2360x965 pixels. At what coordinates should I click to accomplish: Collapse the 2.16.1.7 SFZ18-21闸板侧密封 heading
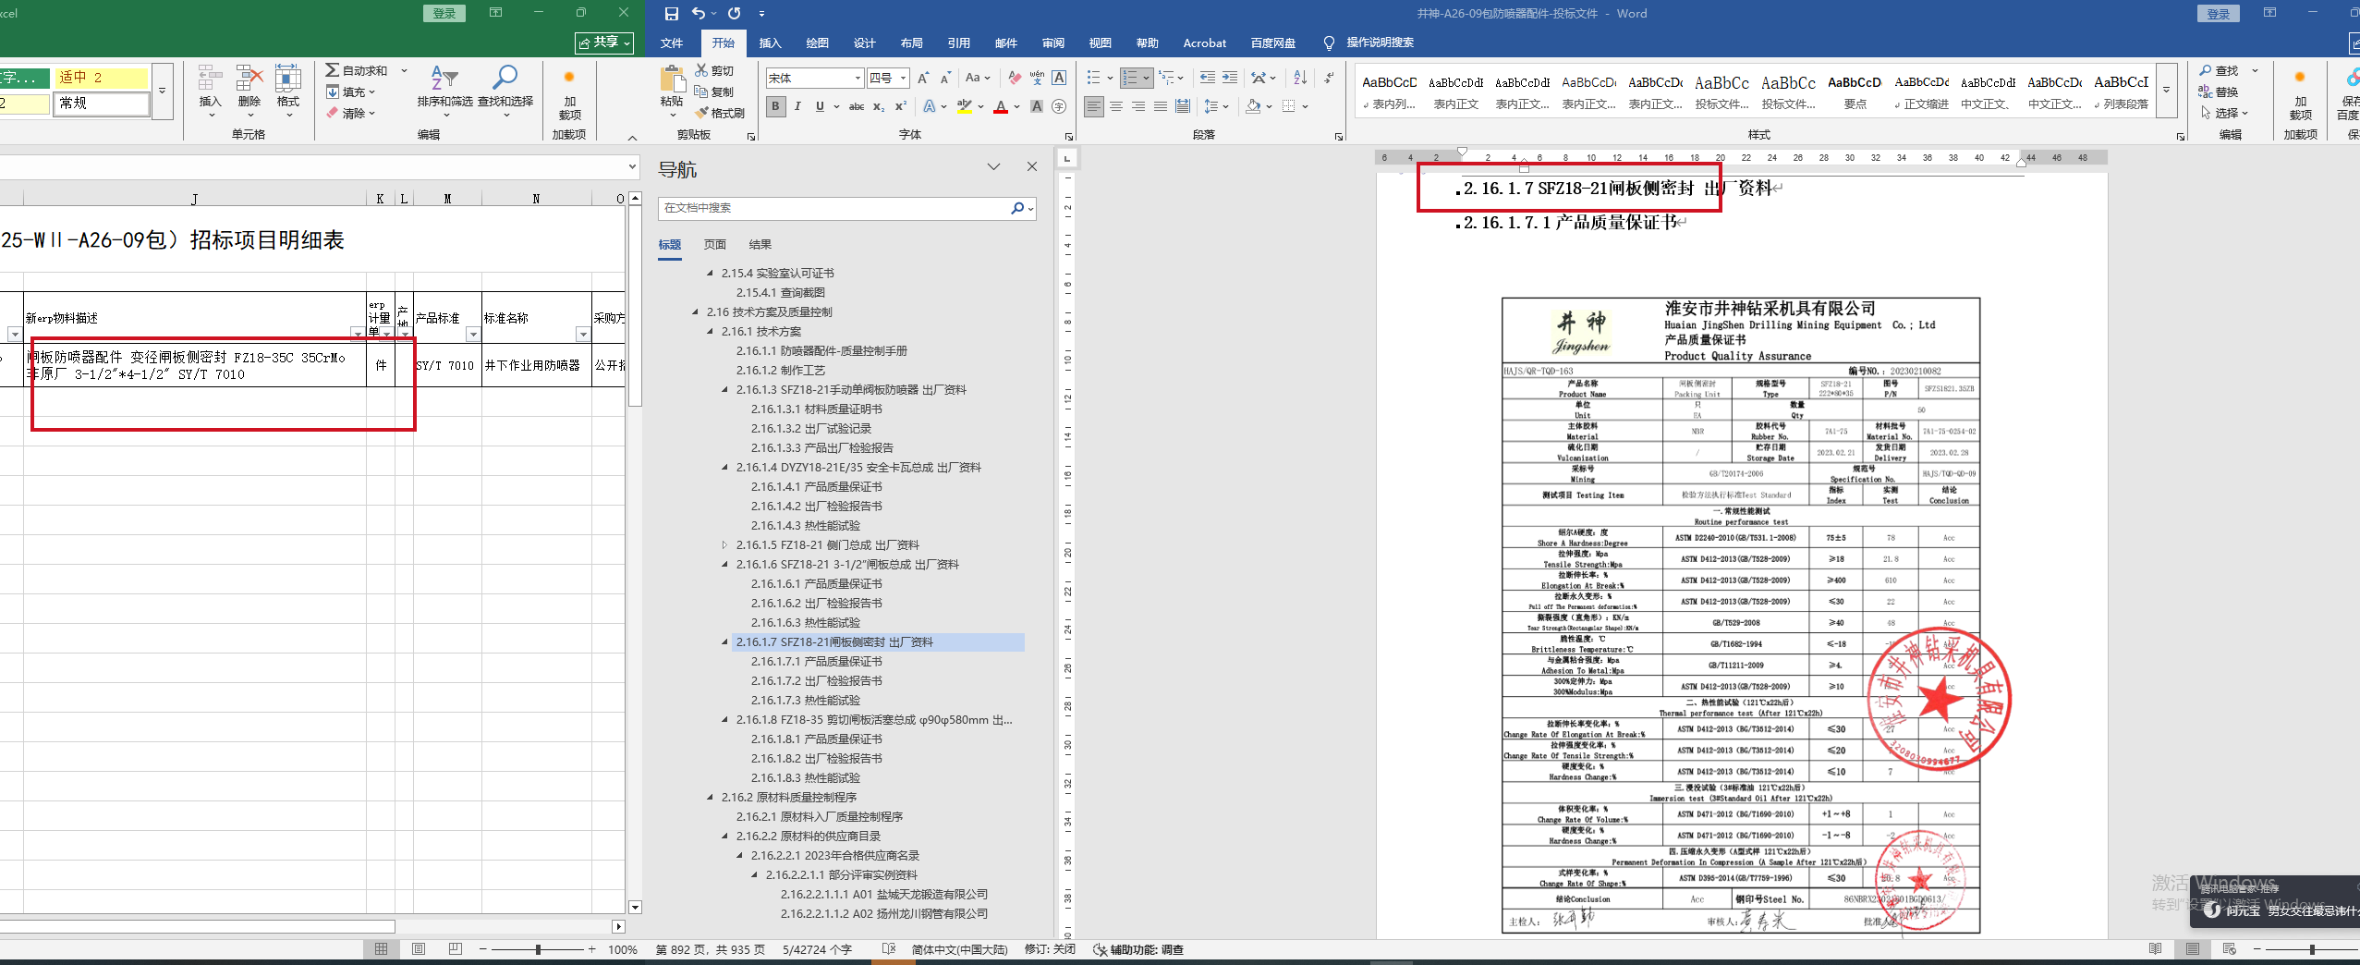(724, 641)
